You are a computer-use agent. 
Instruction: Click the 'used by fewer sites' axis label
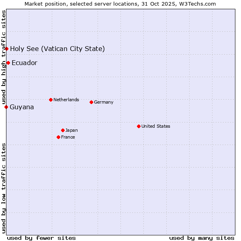[x=41, y=238]
